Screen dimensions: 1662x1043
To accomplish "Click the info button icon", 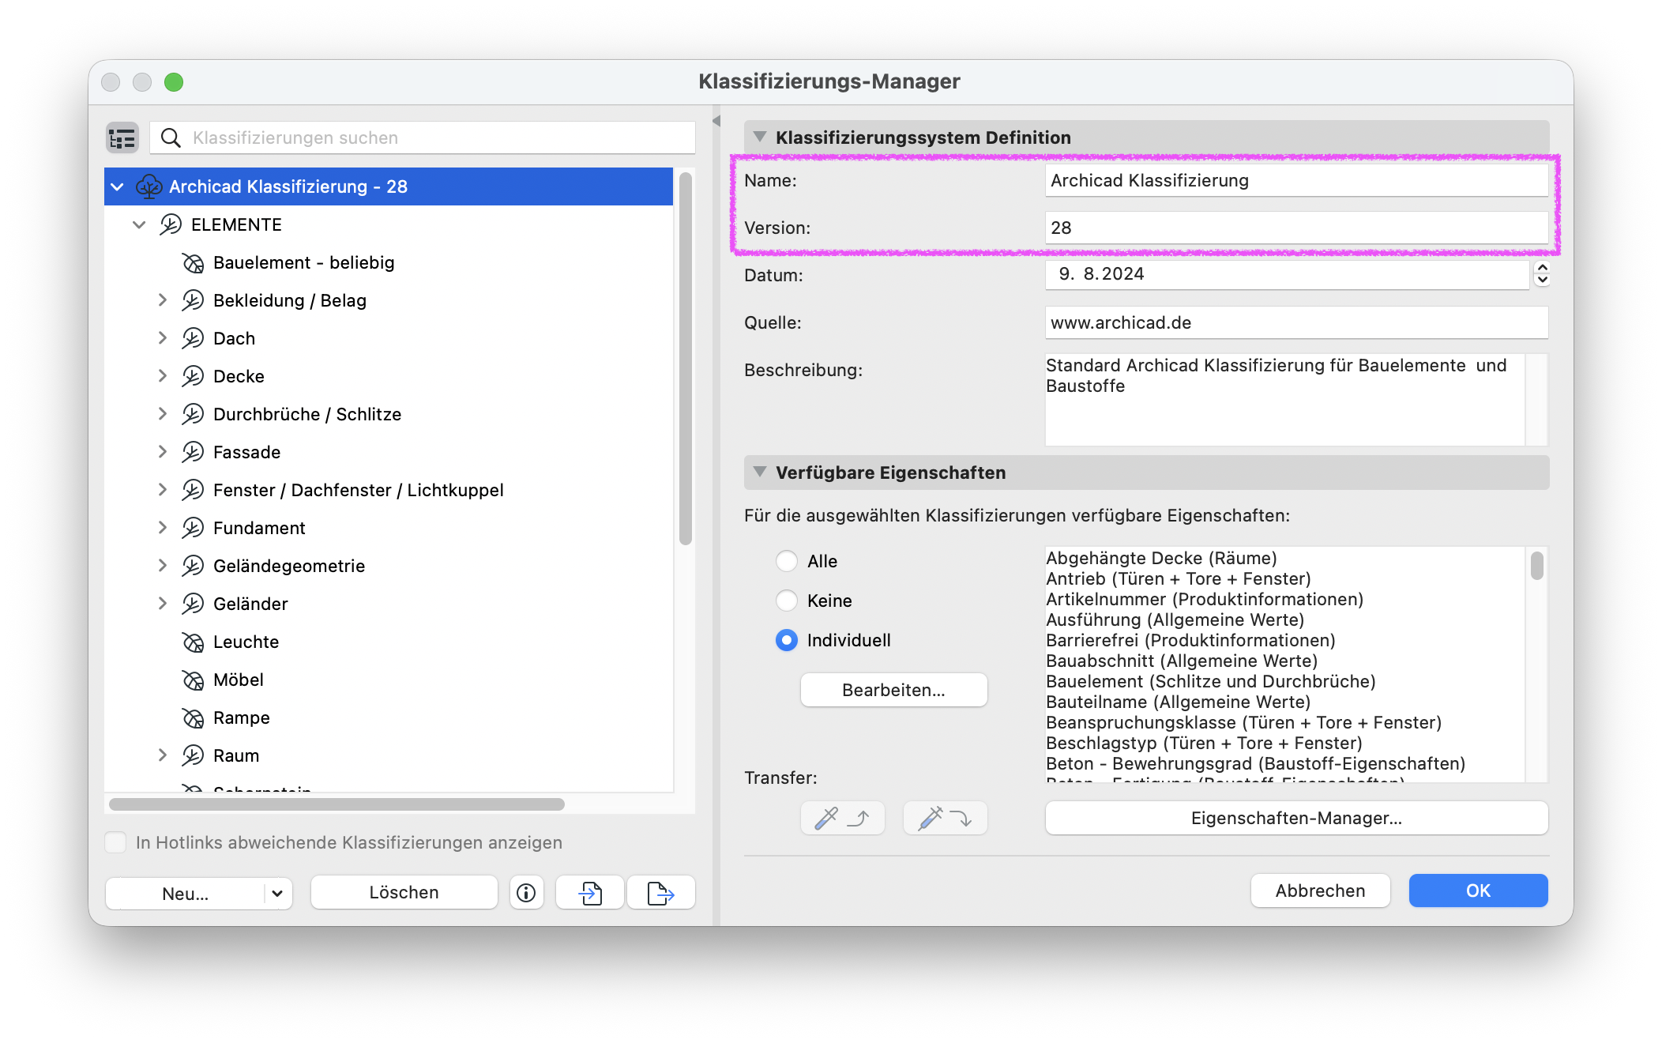I will 526,893.
